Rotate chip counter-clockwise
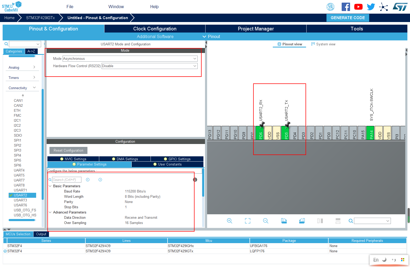Image resolution: width=410 pixels, height=267 pixels. pyautogui.click(x=302, y=221)
